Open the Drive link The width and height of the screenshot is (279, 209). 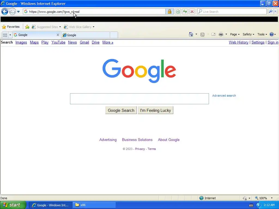tap(96, 42)
